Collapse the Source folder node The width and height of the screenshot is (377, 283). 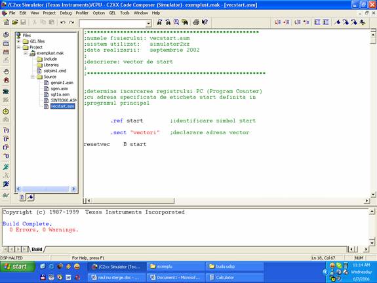click(x=33, y=77)
